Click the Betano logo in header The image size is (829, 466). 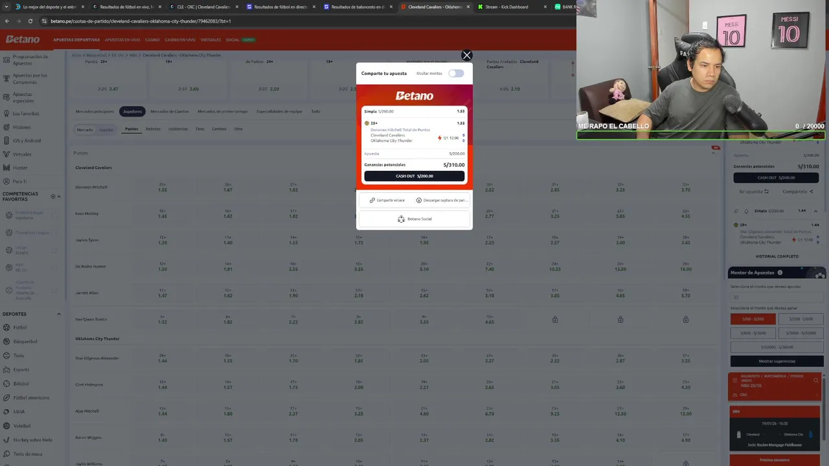pos(23,39)
